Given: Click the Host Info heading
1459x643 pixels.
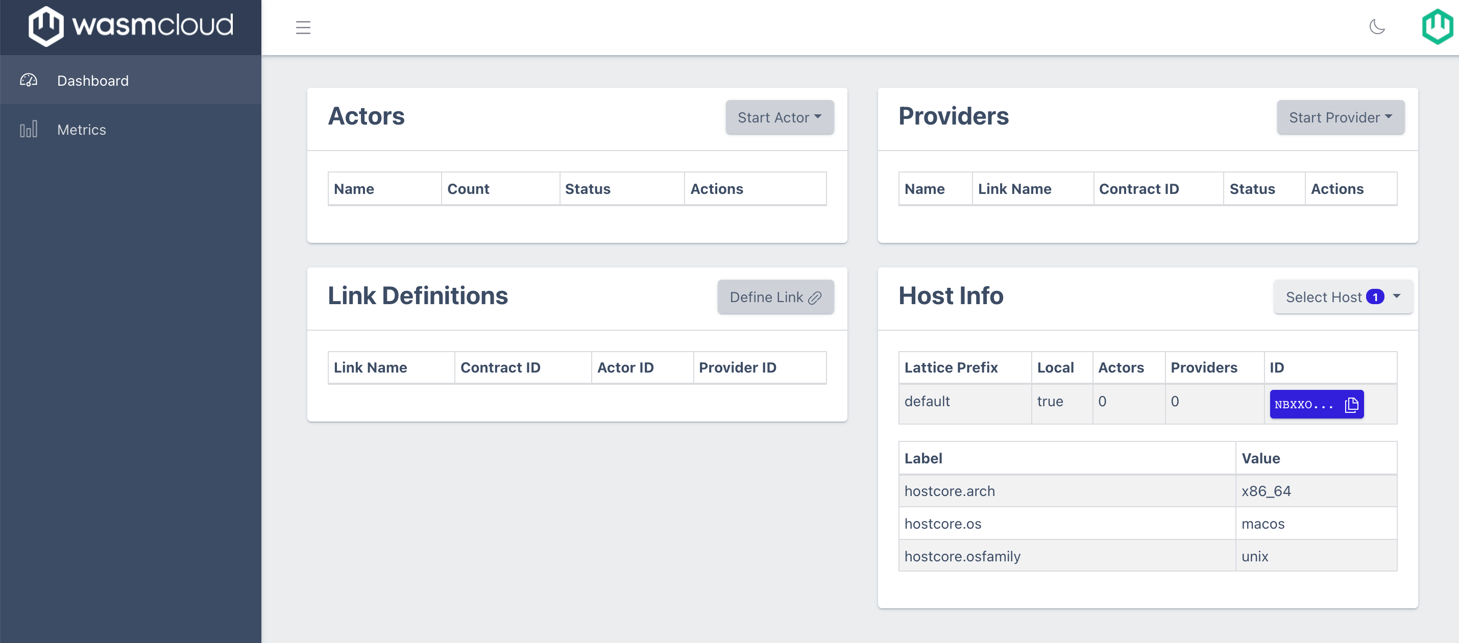Looking at the screenshot, I should point(951,295).
